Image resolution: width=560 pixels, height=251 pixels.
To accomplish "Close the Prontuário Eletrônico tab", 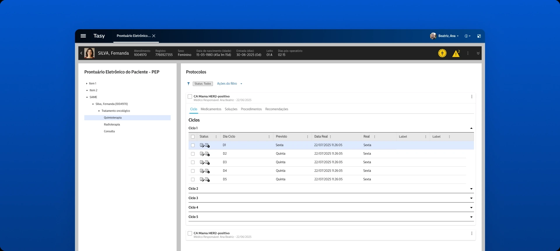I will pos(154,36).
